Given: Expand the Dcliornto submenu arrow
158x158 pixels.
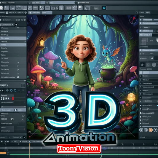Looking at the screenshot, I should pyautogui.click(x=18, y=73).
